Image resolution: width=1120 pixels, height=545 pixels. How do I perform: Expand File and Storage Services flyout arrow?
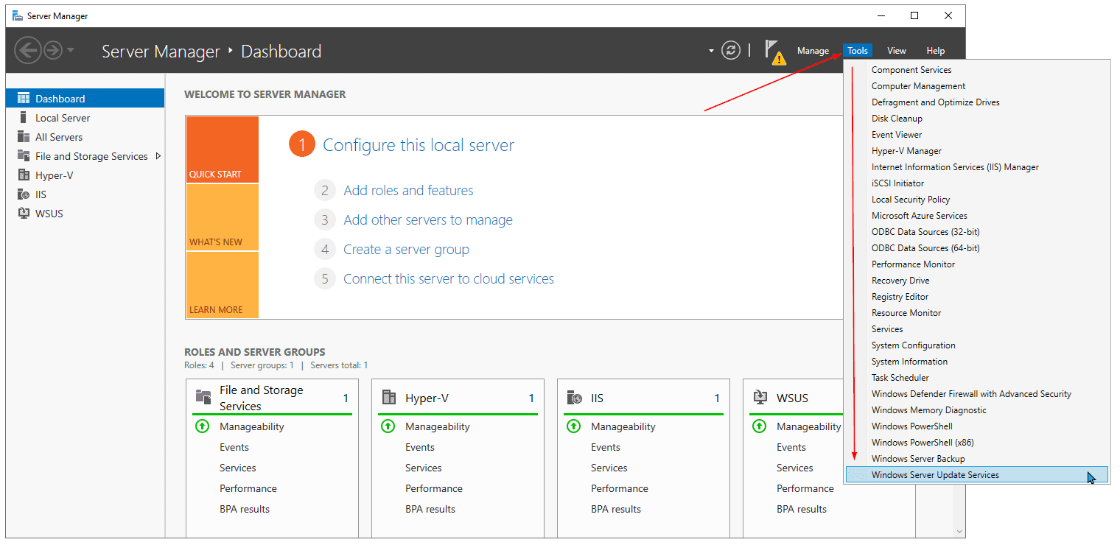pos(158,156)
